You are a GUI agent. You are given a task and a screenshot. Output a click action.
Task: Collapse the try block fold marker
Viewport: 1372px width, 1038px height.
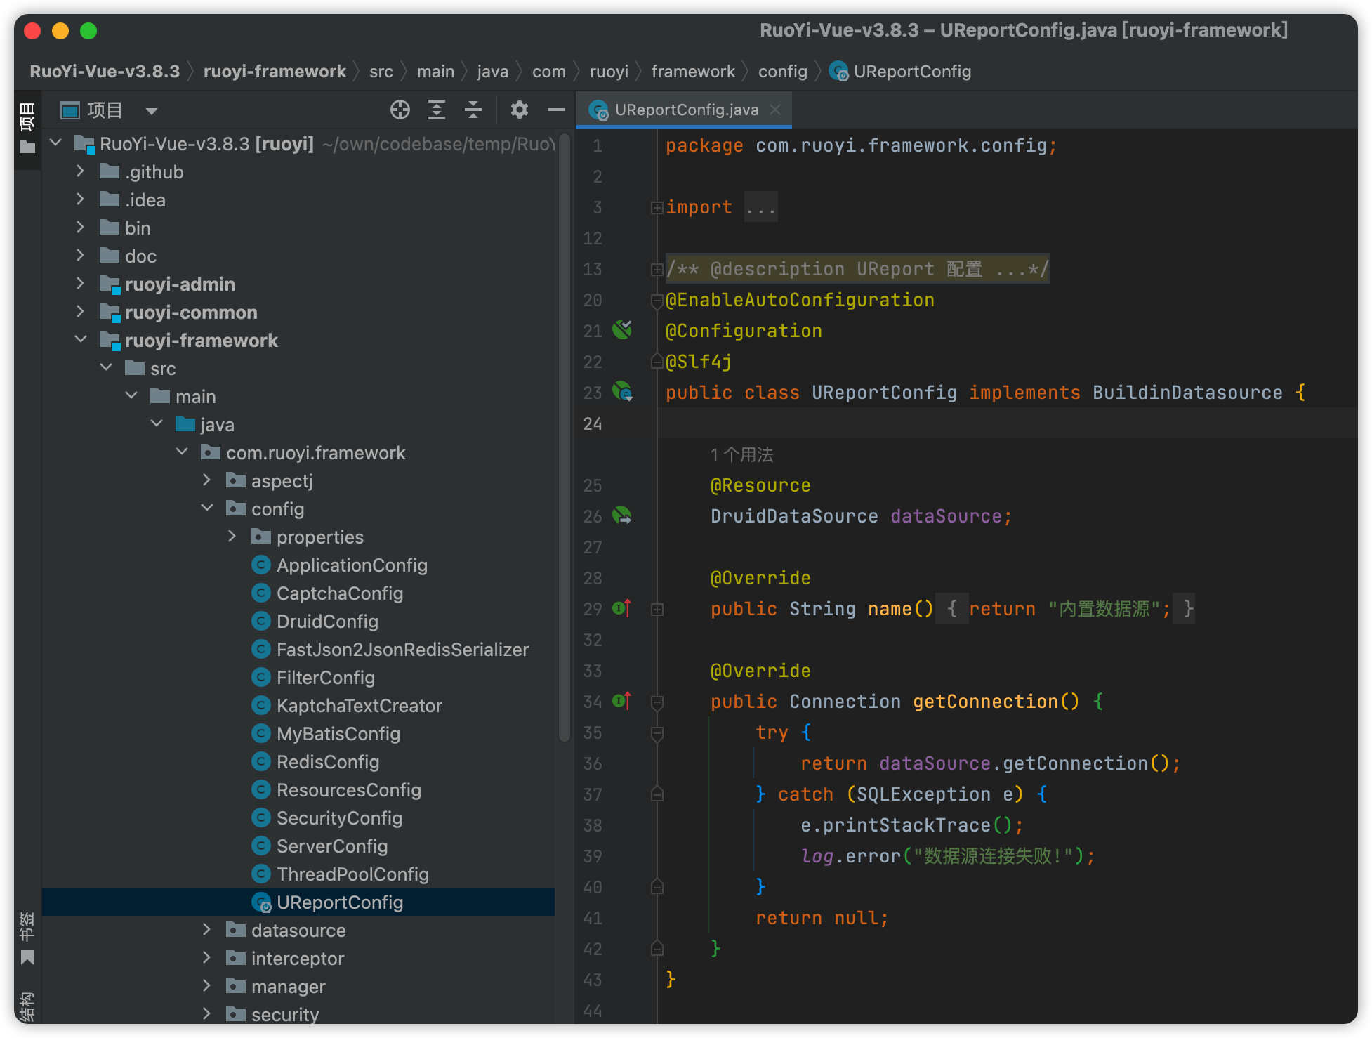point(657,732)
